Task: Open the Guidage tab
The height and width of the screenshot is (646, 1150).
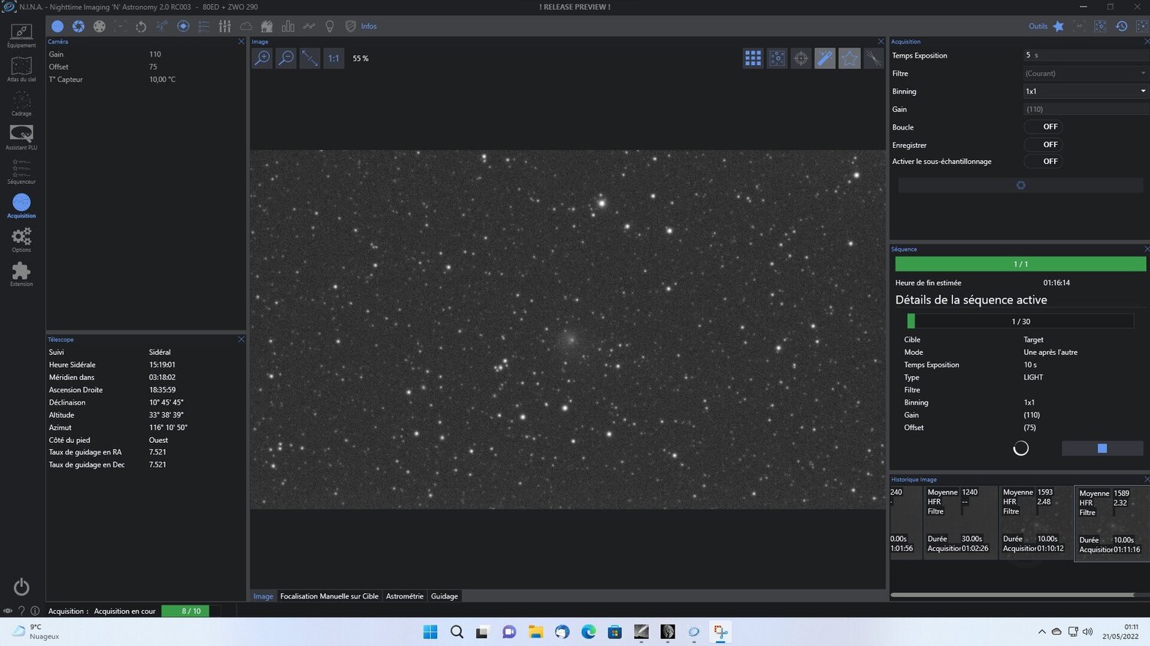Action: (x=445, y=596)
